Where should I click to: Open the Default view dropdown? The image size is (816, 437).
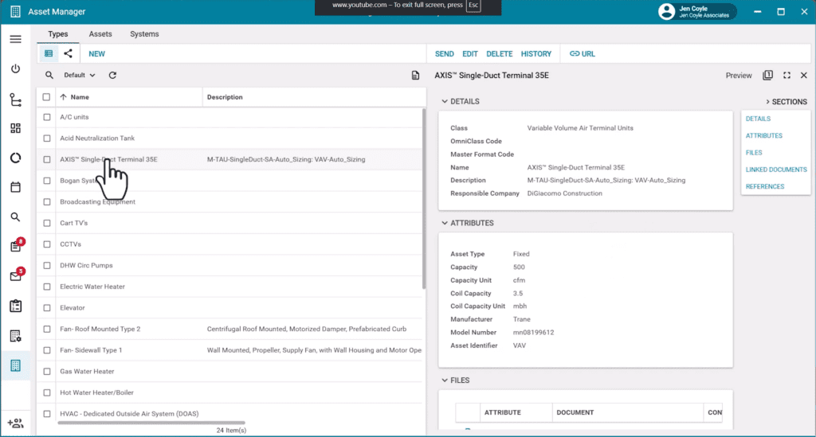point(80,76)
